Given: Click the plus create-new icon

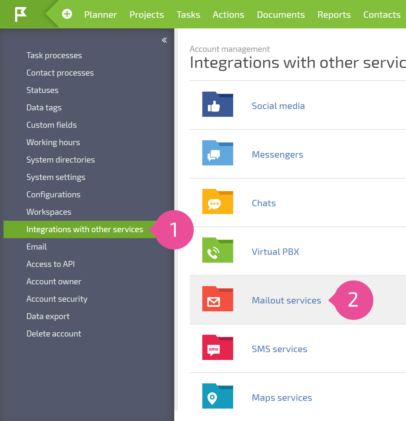Looking at the screenshot, I should point(67,14).
